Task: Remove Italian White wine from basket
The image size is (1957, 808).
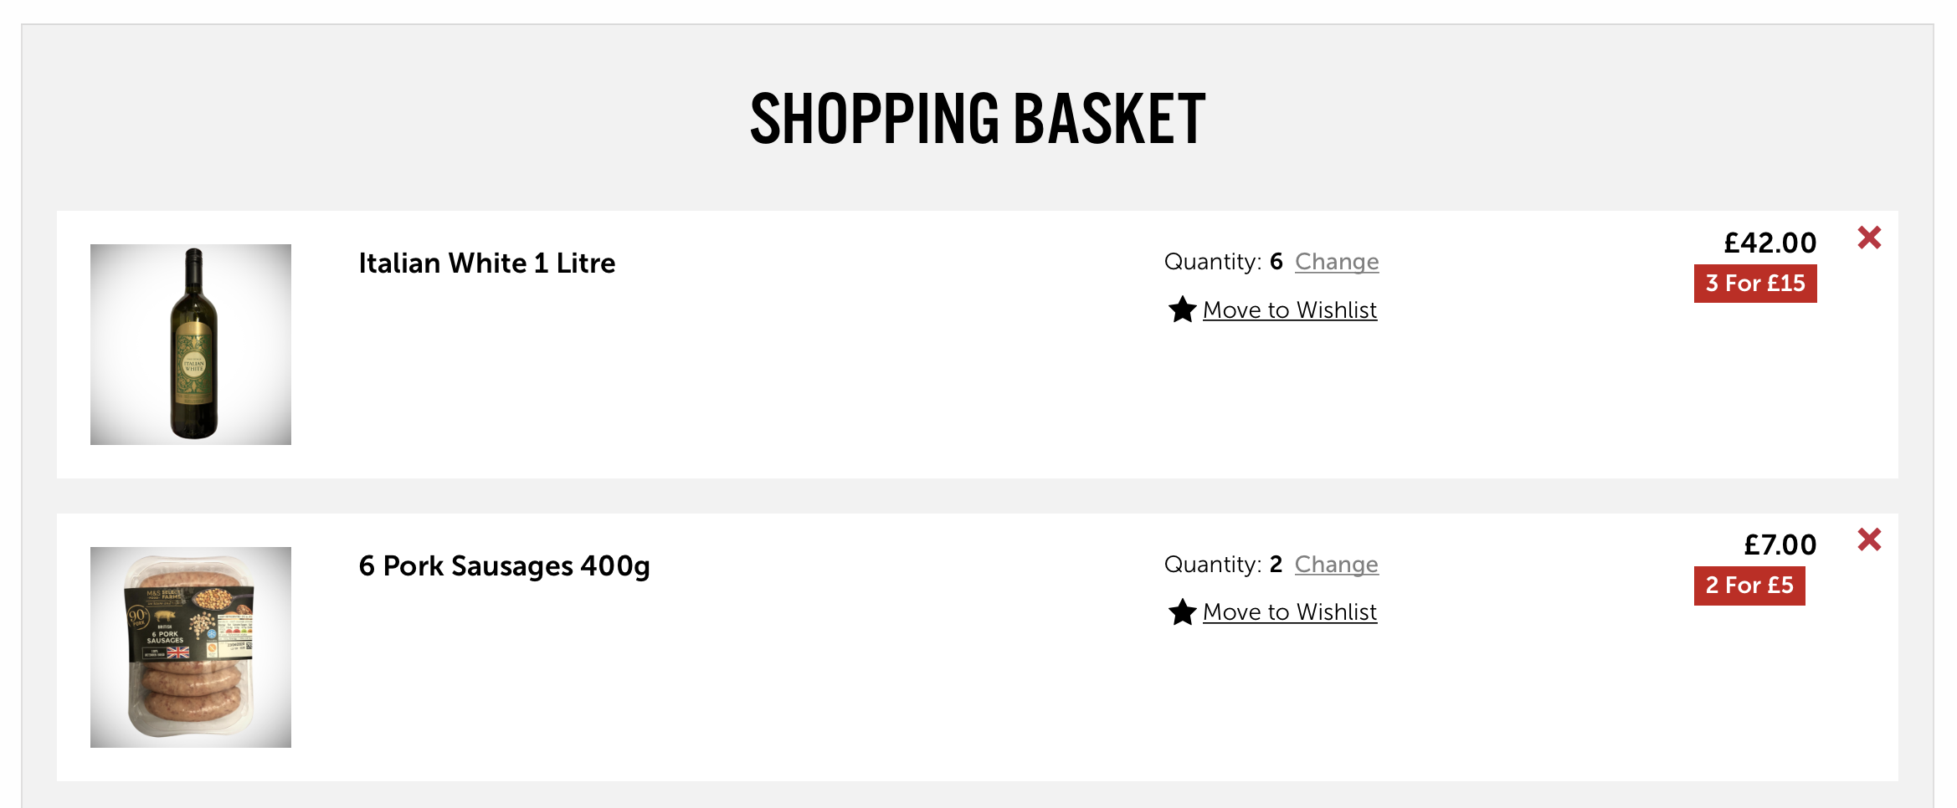Action: (1869, 238)
